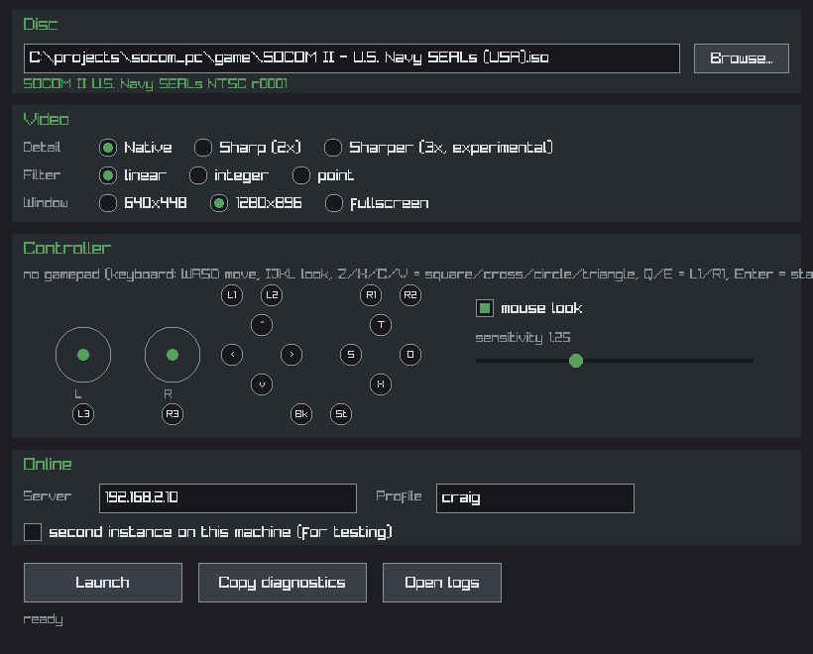Image resolution: width=813 pixels, height=654 pixels.
Task: Click the D-pad up button
Action: 262,325
